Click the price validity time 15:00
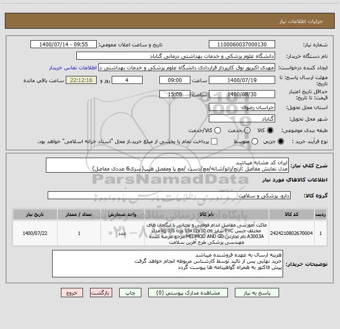Screen dimensions: 340x329 tap(175, 95)
